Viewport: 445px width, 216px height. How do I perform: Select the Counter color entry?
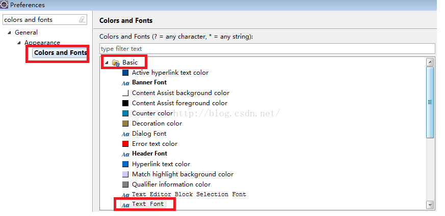tap(152, 113)
